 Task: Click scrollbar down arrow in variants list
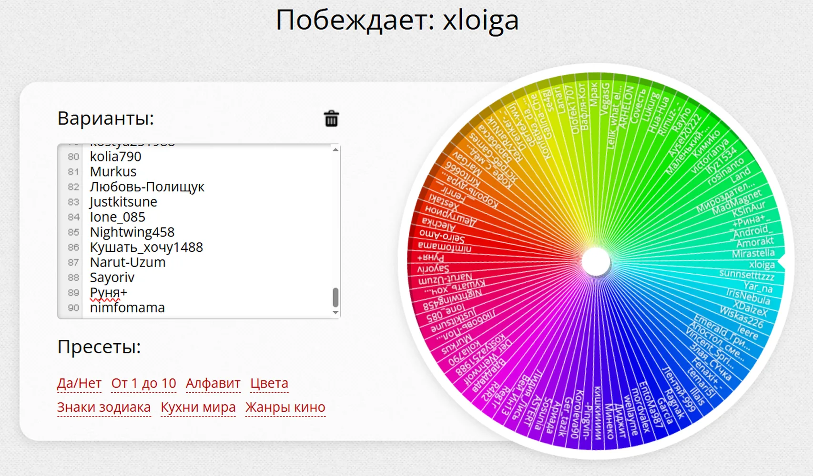(335, 313)
